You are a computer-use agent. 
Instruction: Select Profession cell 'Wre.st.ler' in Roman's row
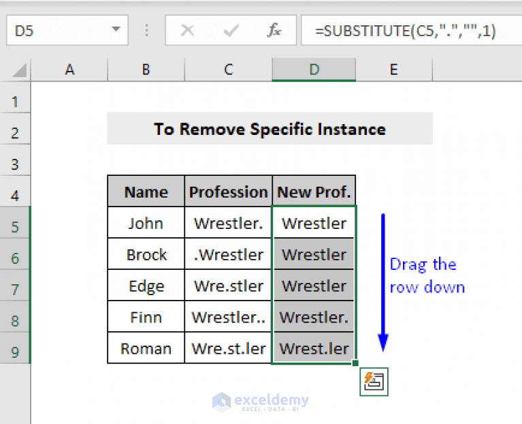[x=229, y=348]
